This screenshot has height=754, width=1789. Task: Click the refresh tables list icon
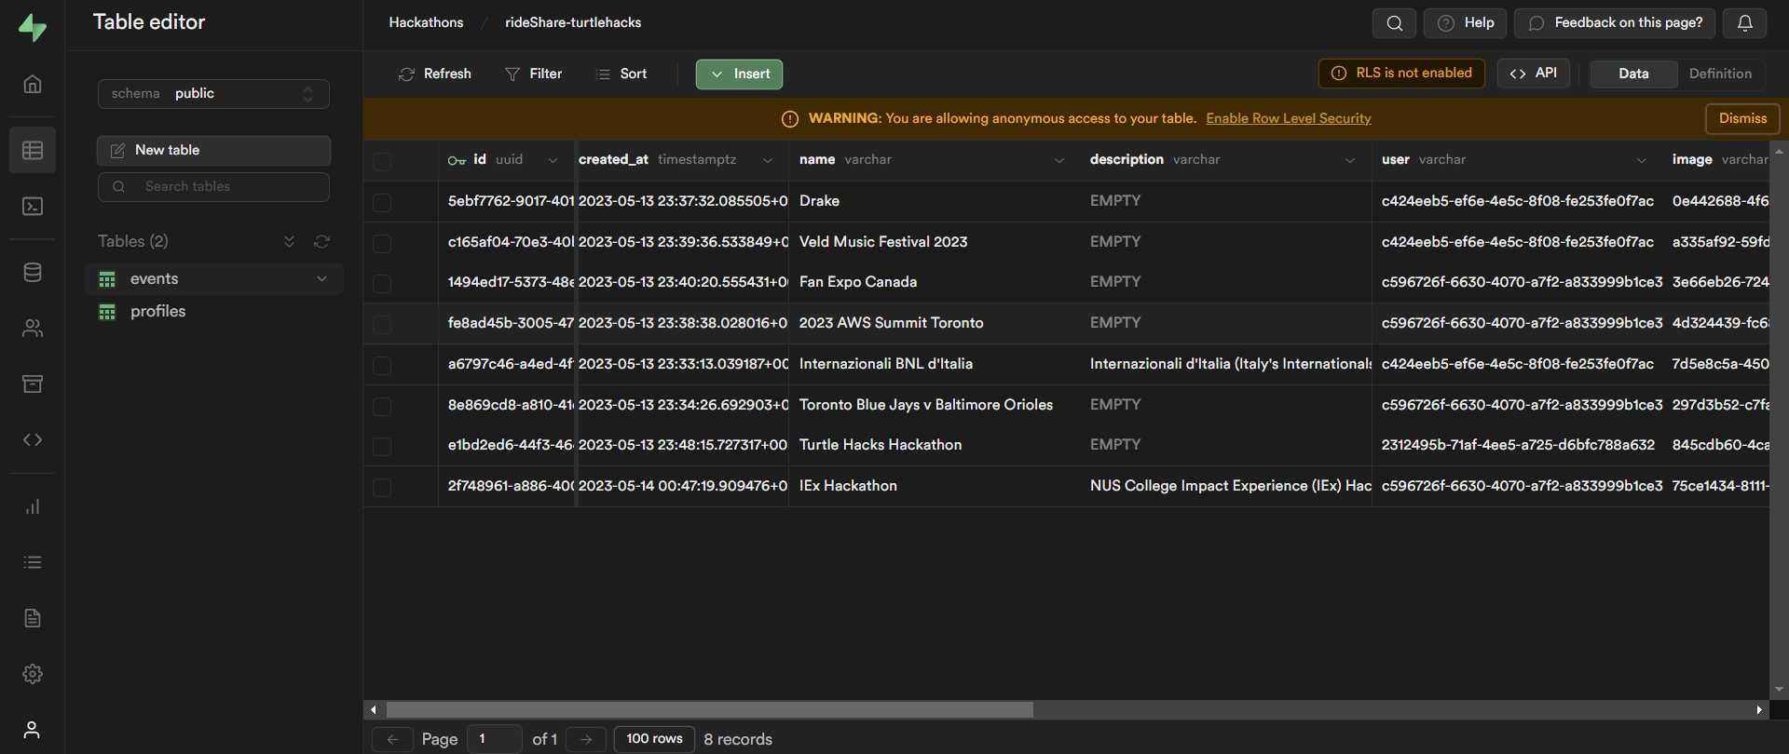[x=322, y=241]
